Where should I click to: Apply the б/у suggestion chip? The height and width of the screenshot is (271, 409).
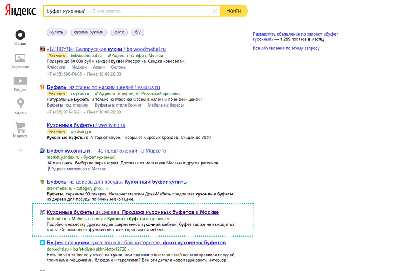(x=138, y=32)
